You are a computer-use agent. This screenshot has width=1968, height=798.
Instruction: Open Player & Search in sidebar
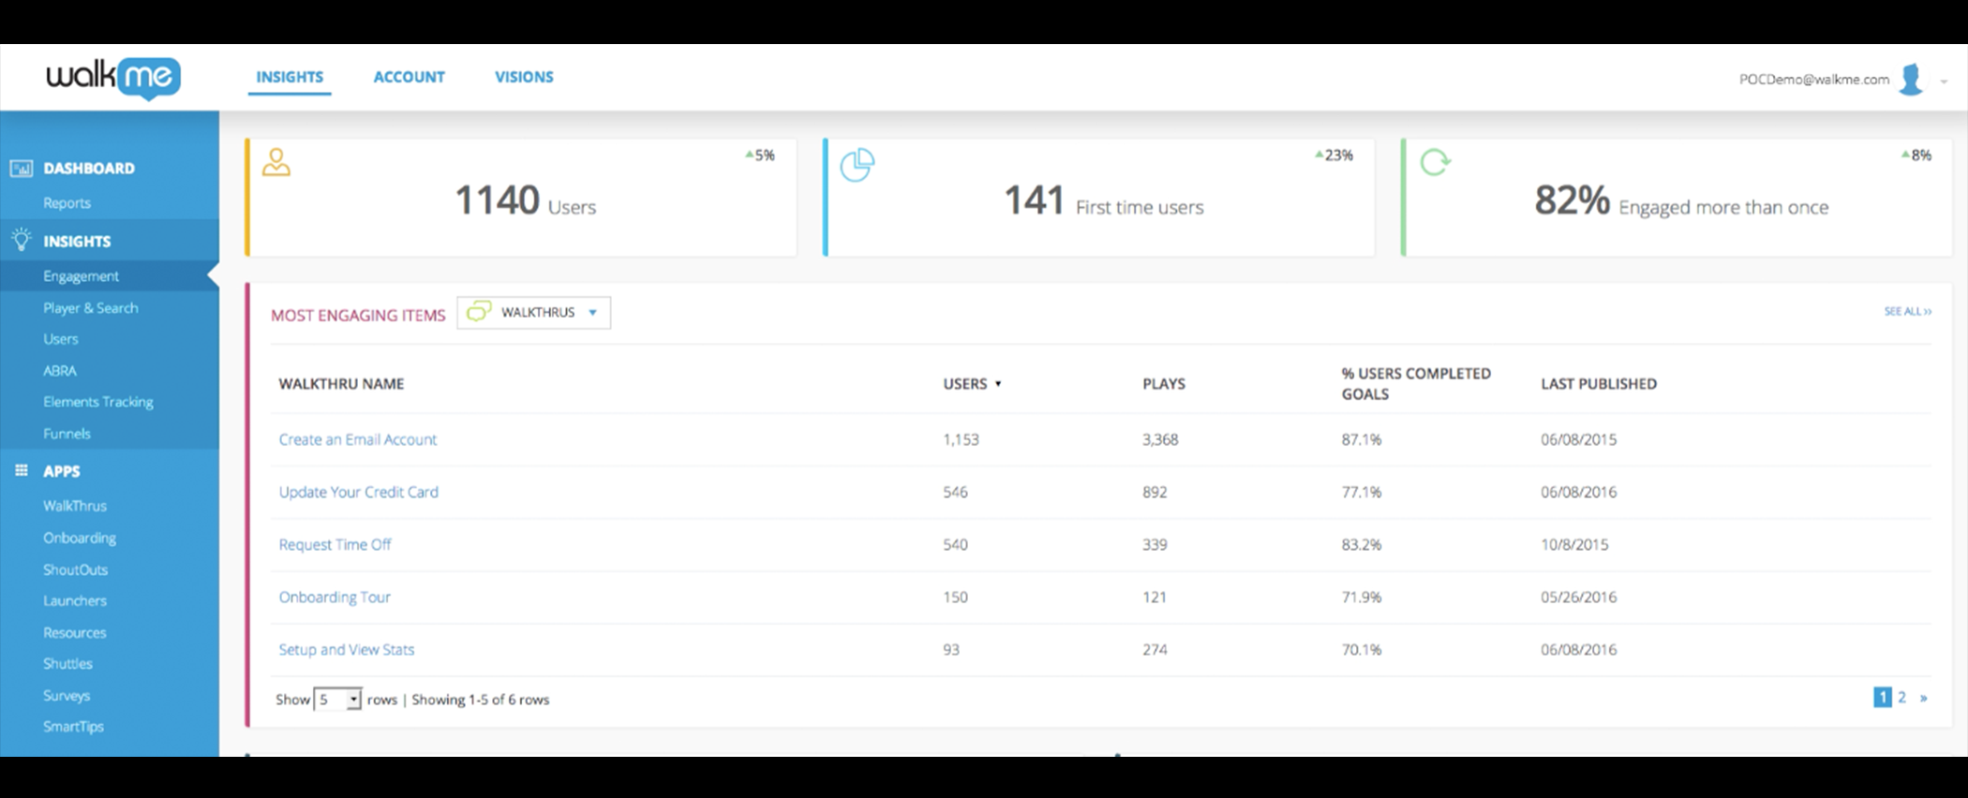pos(90,307)
